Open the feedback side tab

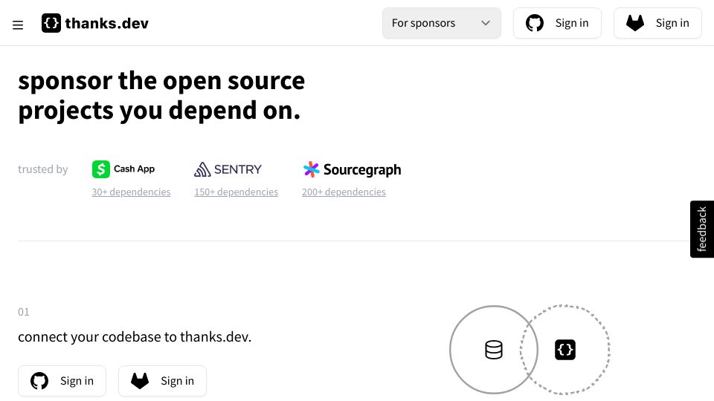click(x=702, y=229)
